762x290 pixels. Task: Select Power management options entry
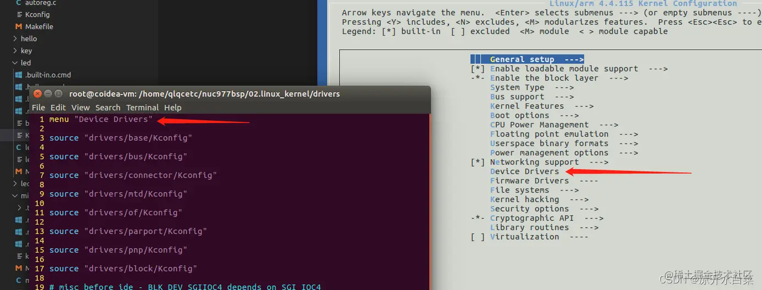click(x=564, y=153)
